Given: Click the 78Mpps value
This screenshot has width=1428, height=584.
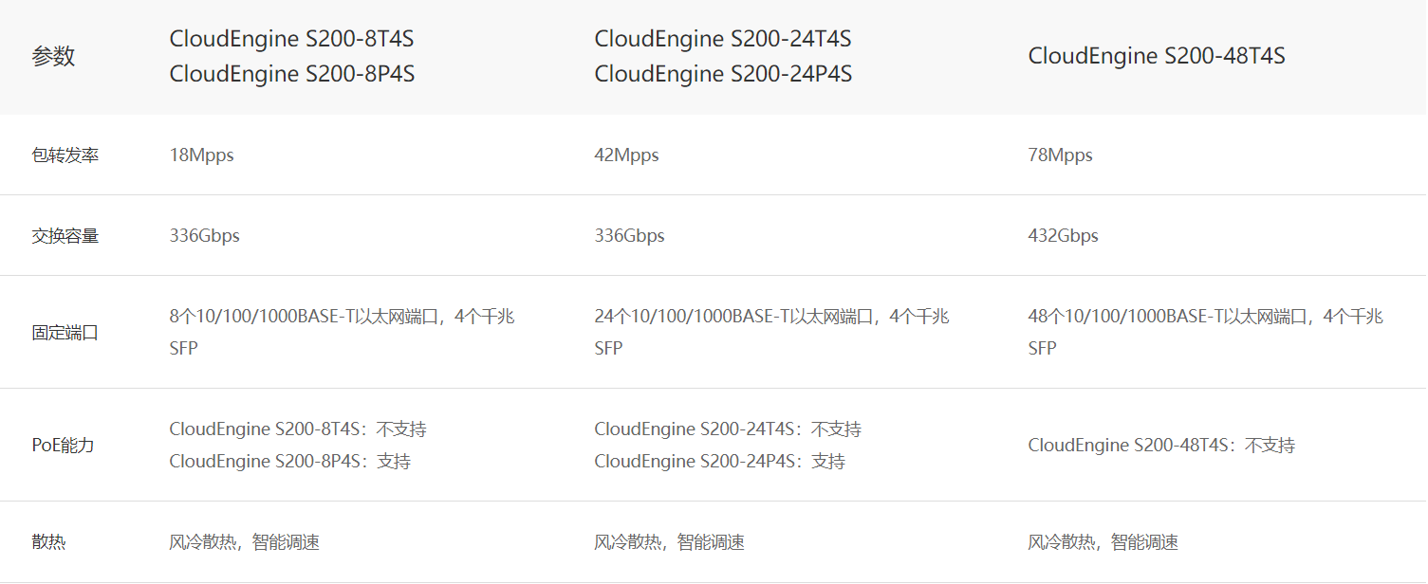Looking at the screenshot, I should pos(1060,155).
